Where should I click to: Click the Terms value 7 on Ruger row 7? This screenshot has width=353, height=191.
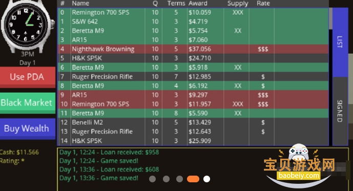click(x=176, y=76)
